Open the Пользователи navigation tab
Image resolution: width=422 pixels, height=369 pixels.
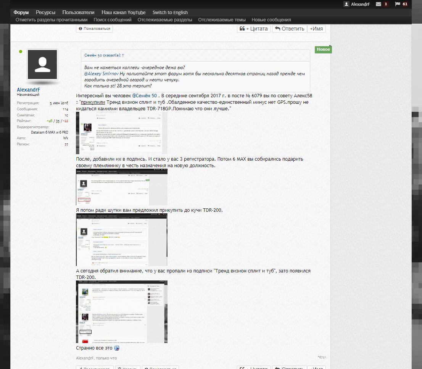click(x=78, y=12)
